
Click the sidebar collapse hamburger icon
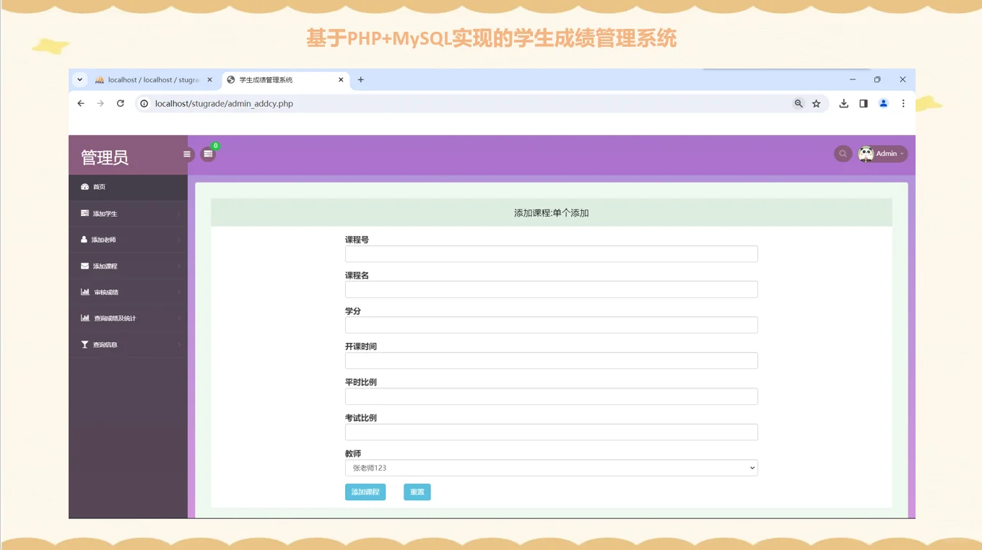187,154
